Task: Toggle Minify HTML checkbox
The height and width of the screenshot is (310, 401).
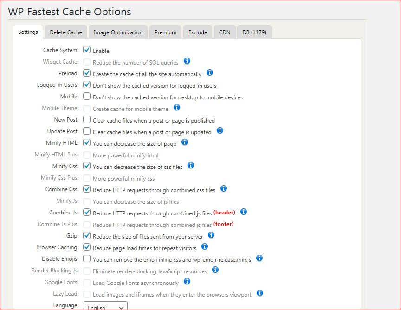Action: [x=87, y=142]
